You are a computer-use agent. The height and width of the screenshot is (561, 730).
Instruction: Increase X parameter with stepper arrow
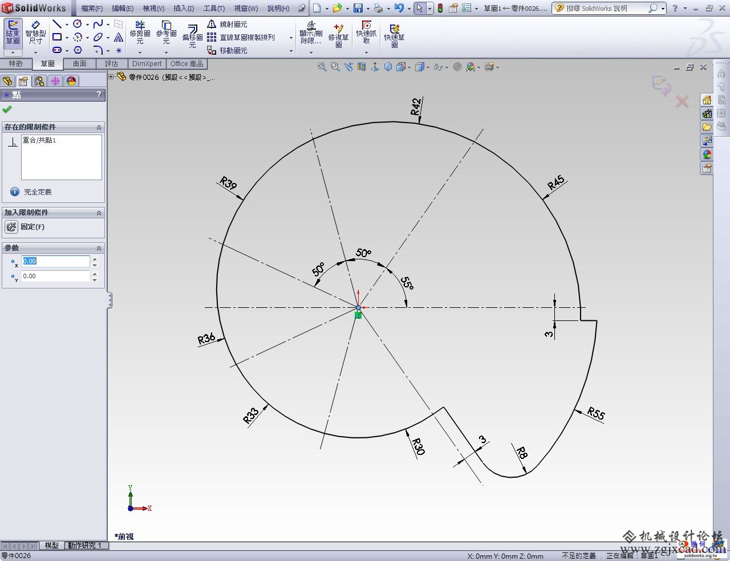click(95, 258)
